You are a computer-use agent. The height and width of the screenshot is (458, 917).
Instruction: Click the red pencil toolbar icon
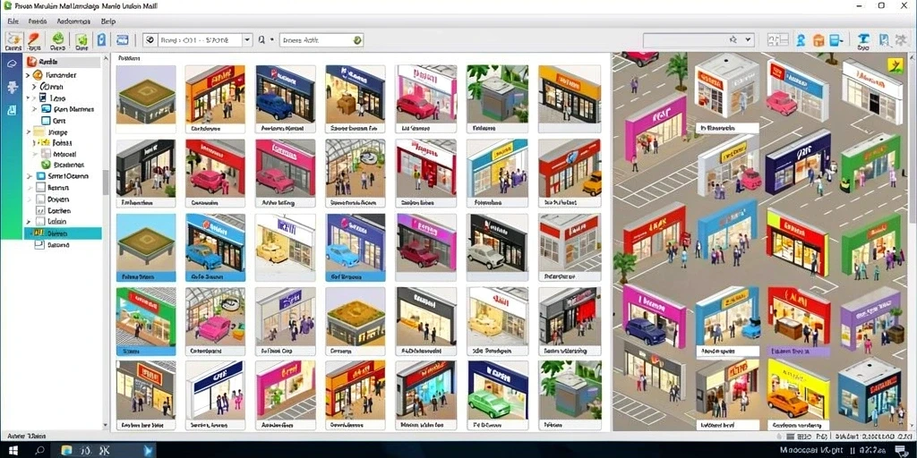click(x=35, y=40)
